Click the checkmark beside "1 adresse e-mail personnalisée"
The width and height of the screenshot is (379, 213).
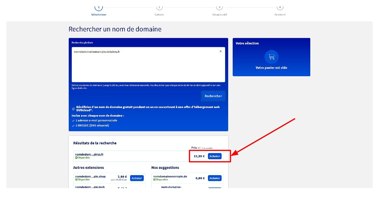pyautogui.click(x=74, y=120)
